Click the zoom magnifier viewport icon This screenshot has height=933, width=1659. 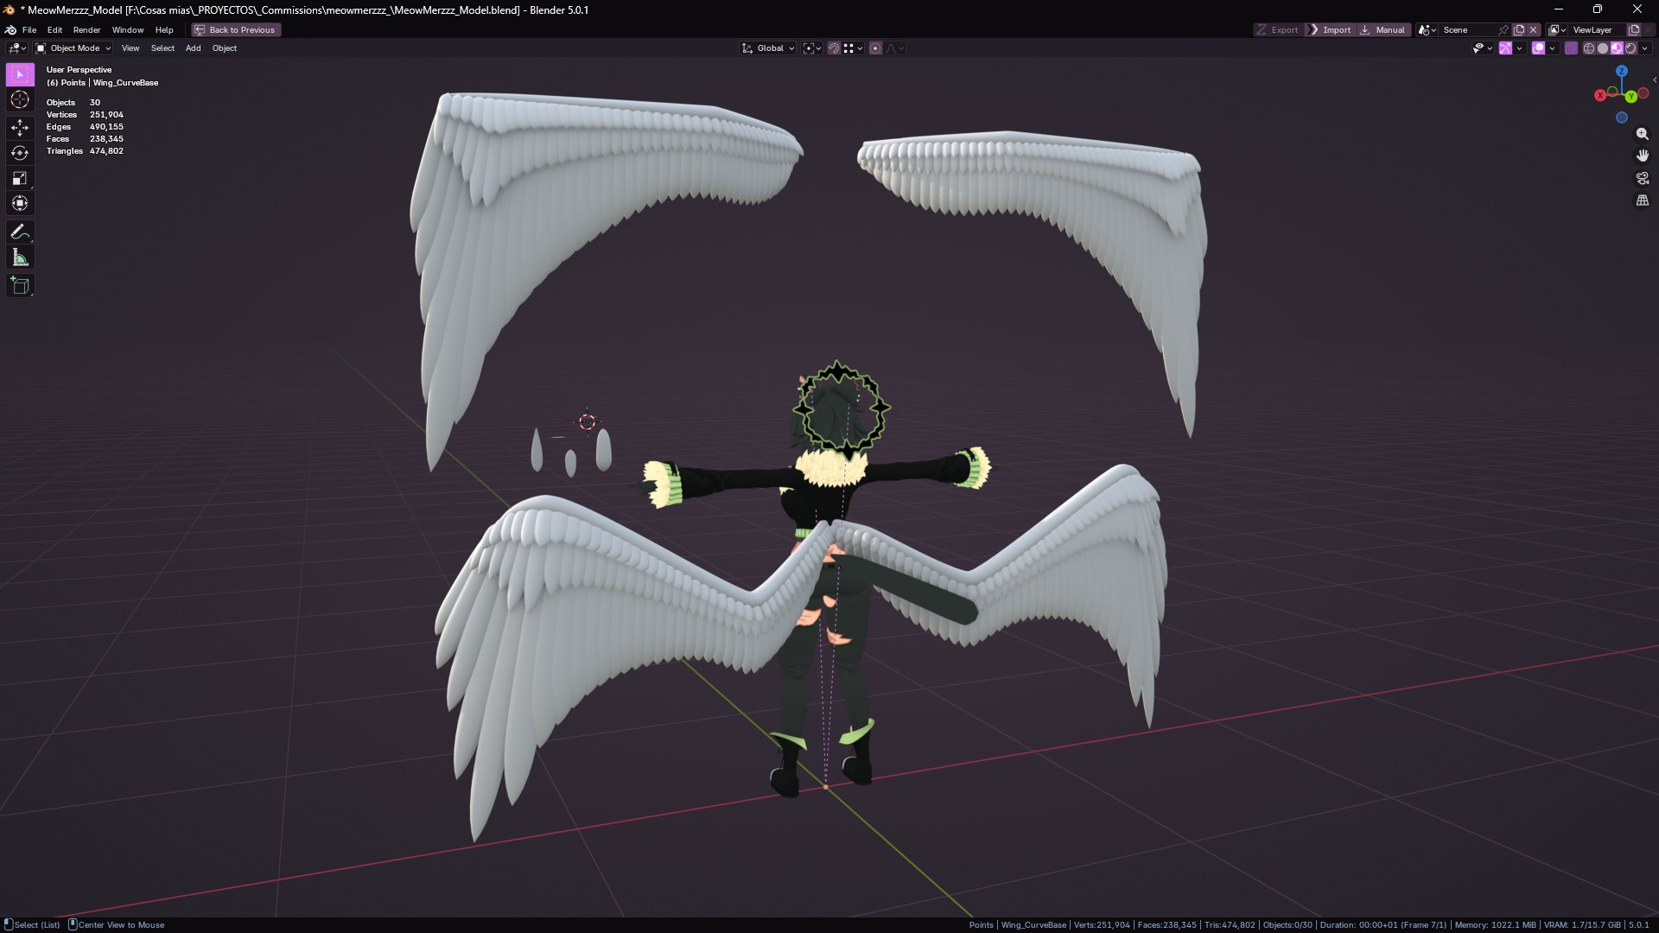[1642, 134]
